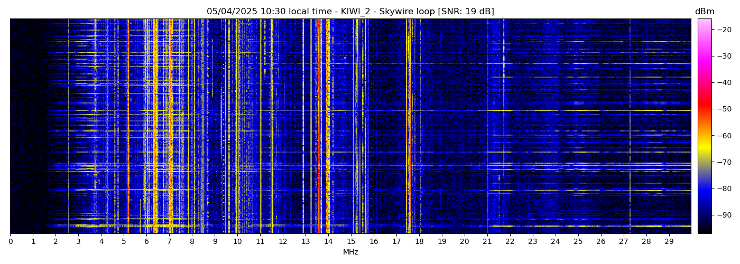Click the MHz label under the frequency axis
Viewport: 740px width, 264px height.
[x=350, y=252]
